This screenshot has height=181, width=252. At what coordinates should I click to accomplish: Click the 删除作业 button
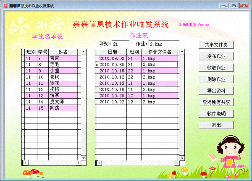(x=216, y=79)
